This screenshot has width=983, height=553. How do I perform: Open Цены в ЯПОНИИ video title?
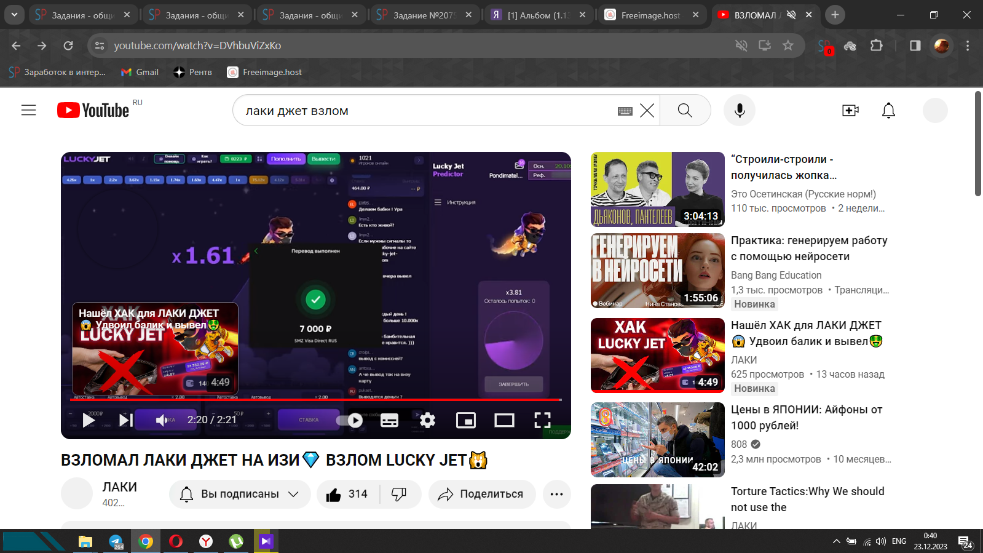[807, 418]
